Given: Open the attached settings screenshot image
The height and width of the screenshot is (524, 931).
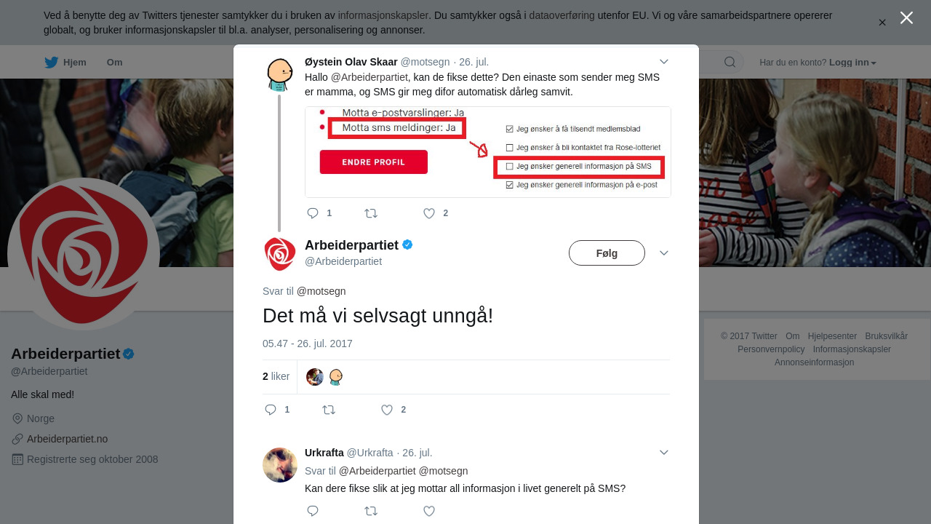Looking at the screenshot, I should tap(488, 152).
